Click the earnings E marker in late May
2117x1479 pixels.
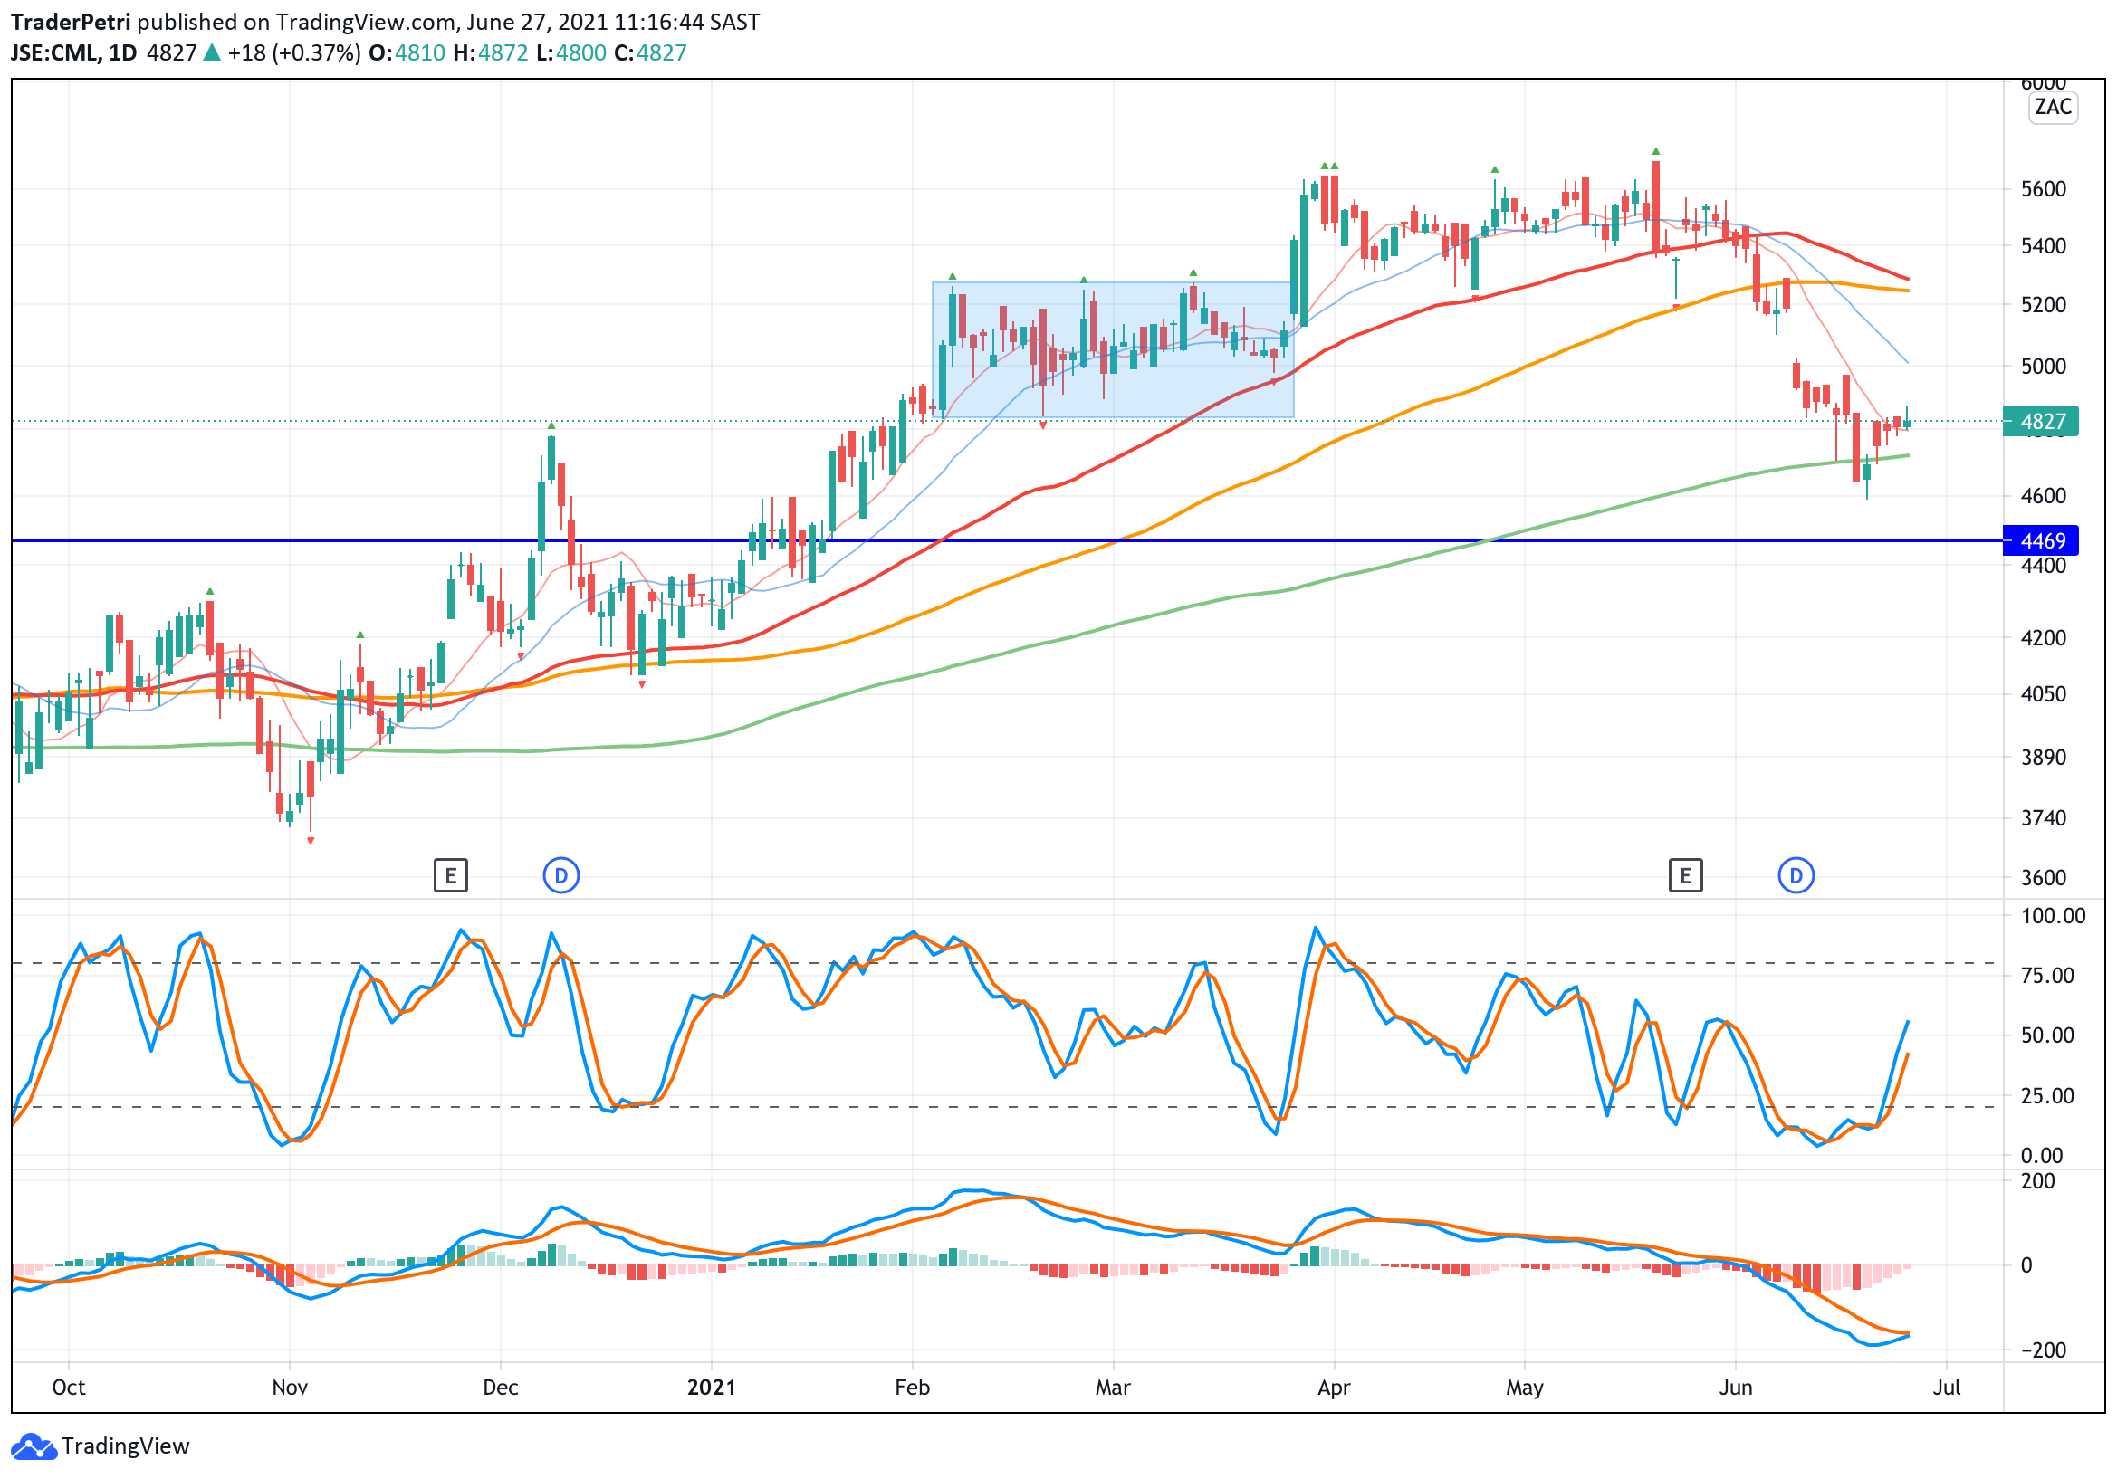(1685, 875)
